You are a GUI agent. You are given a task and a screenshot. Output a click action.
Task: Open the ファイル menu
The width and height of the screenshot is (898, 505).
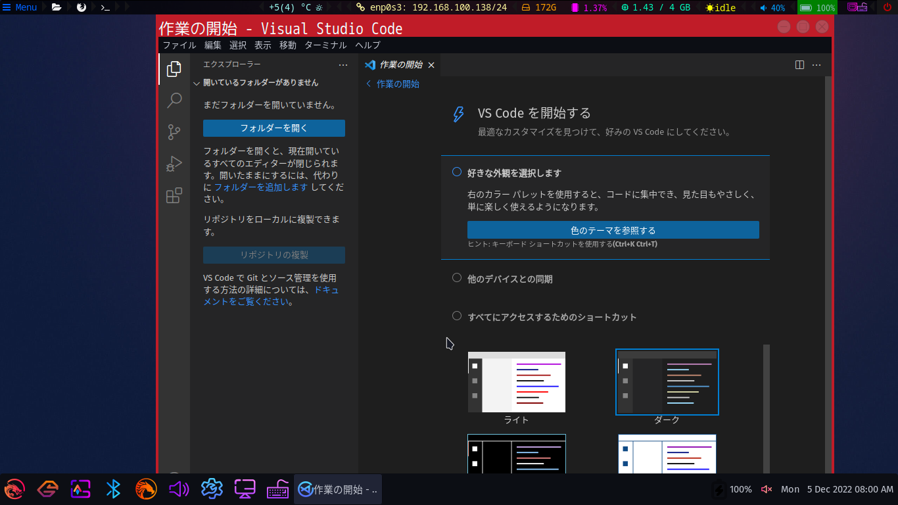pyautogui.click(x=179, y=45)
